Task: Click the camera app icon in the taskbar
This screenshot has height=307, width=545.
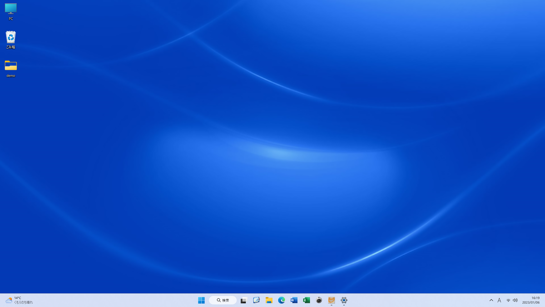Action: [319, 300]
